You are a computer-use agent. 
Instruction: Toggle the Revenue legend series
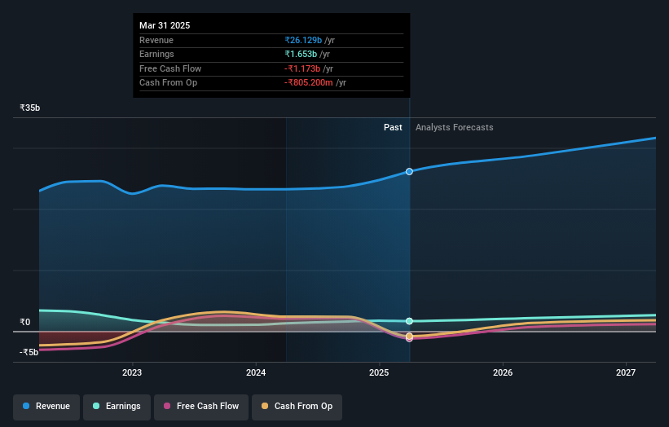tap(46, 407)
